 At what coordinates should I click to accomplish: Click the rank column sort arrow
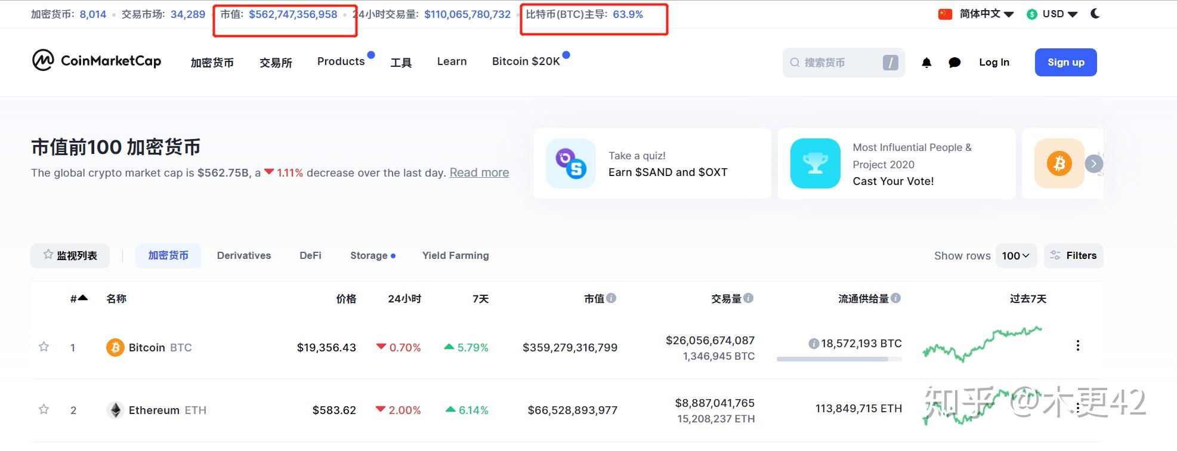point(83,298)
